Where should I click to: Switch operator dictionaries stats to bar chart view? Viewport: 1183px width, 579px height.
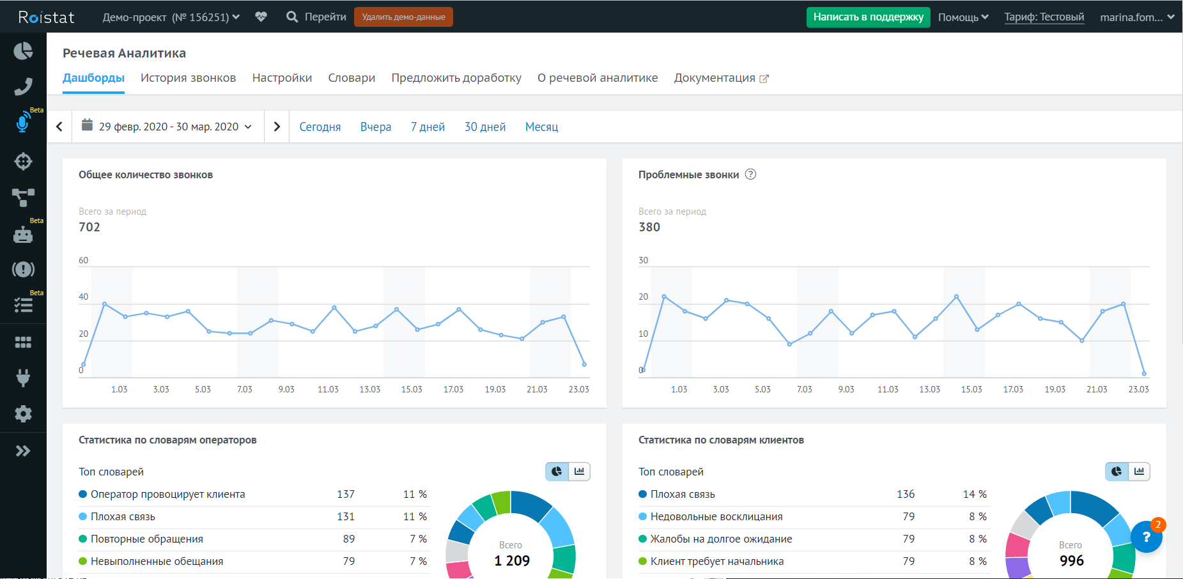coord(579,472)
